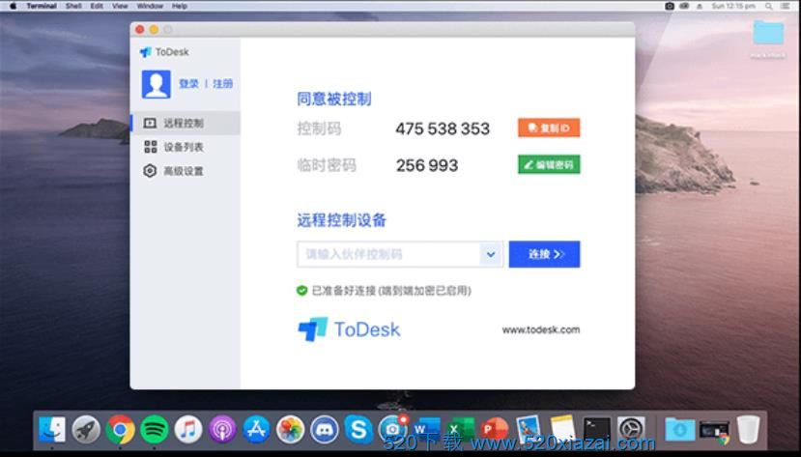Click the 注册 (Register) link
Viewport: 801px width, 457px height.
(223, 84)
